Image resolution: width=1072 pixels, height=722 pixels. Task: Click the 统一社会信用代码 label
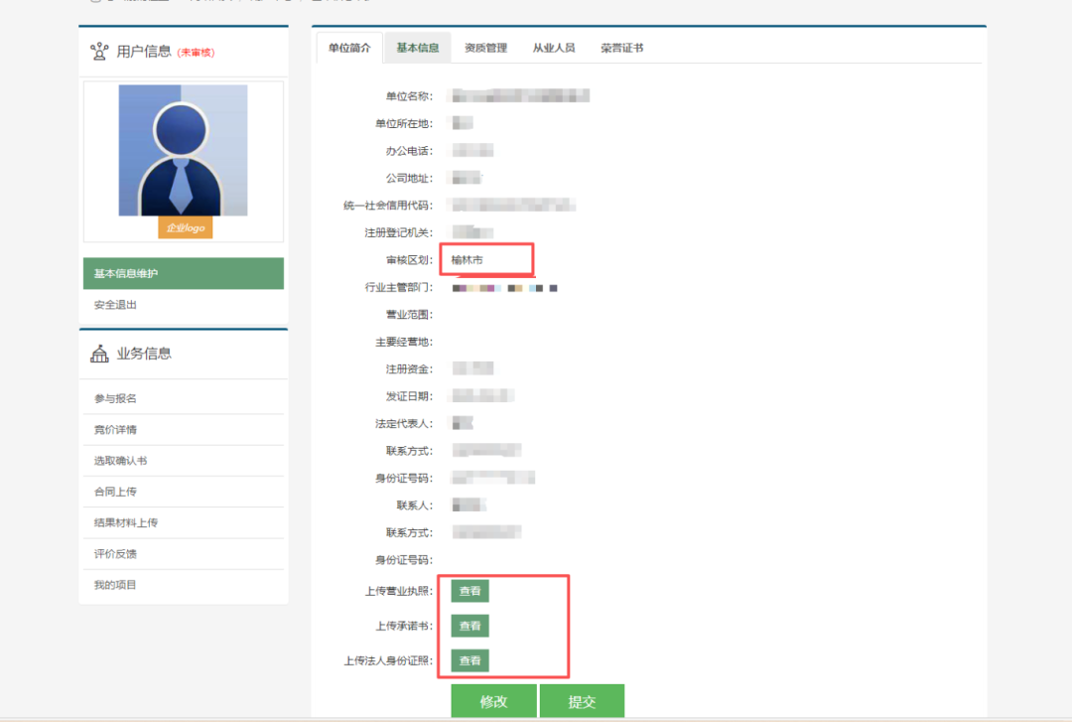[x=388, y=206]
